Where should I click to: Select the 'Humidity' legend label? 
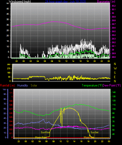[x=23, y=85]
